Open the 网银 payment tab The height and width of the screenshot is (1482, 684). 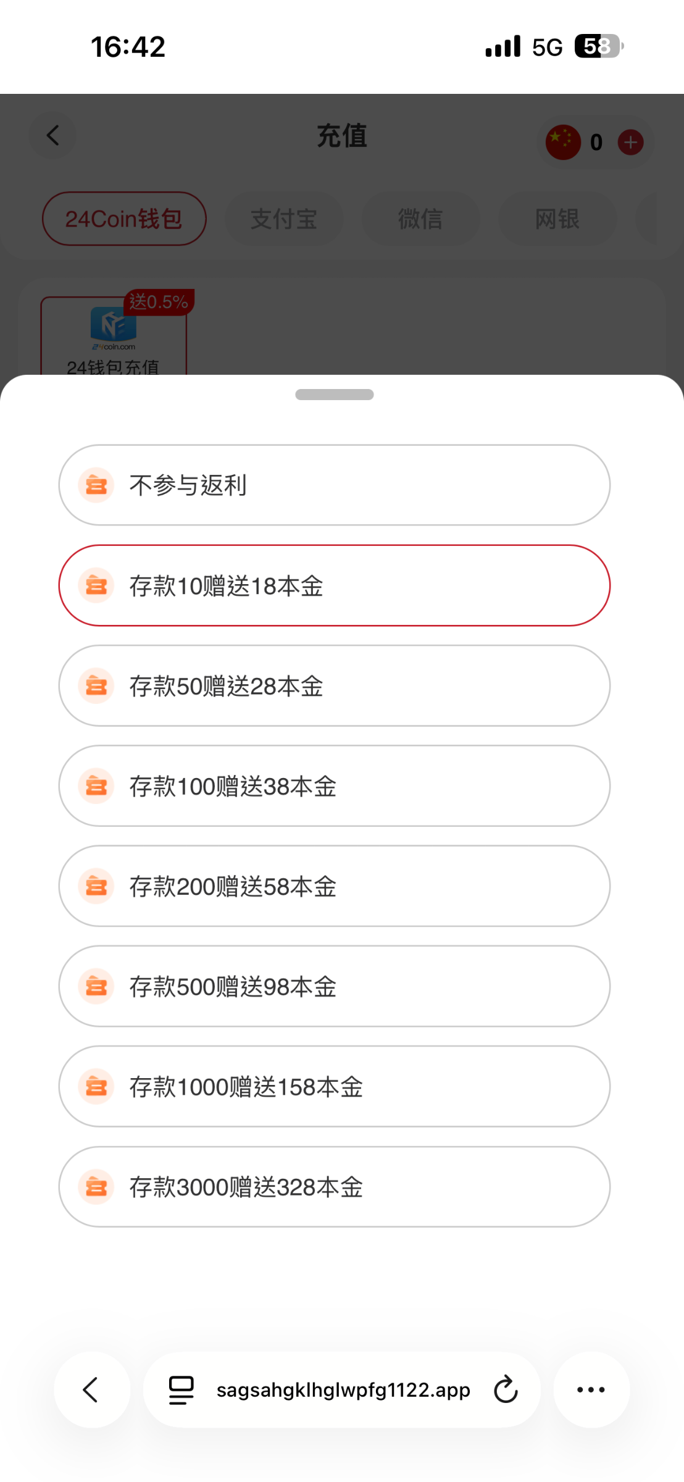[557, 219]
